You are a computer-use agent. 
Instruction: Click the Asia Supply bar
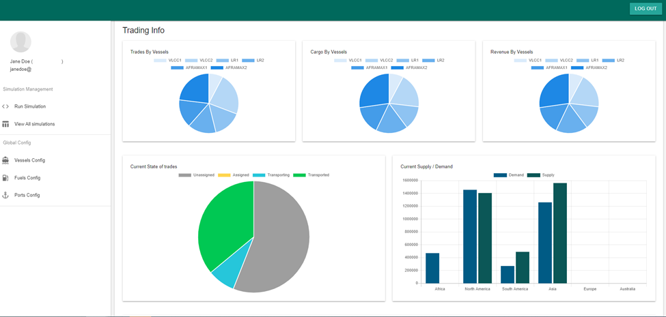coord(560,232)
